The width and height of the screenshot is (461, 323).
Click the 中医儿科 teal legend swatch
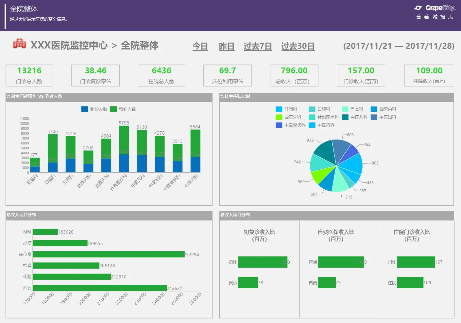pyautogui.click(x=345, y=117)
